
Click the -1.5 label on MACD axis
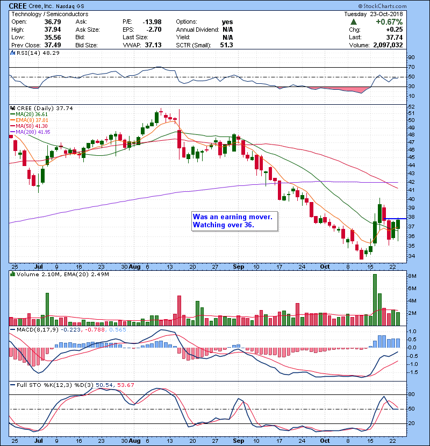tap(412, 372)
